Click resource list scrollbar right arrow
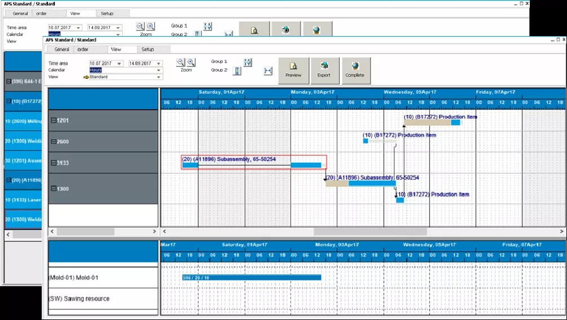Screen dimensions: 567x320 (155, 231)
